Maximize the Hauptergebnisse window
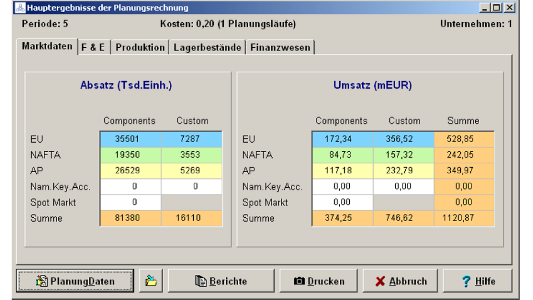Viewport: 533px width, 300px height. (x=496, y=7)
